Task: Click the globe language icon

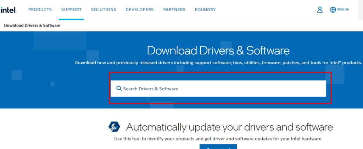Action: click(x=333, y=10)
